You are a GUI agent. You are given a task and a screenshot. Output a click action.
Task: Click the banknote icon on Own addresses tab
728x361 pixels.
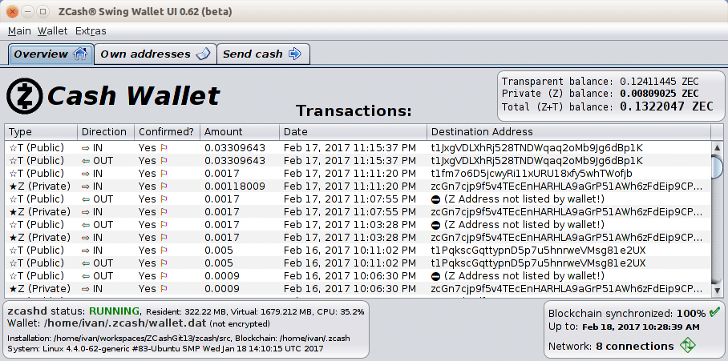203,54
